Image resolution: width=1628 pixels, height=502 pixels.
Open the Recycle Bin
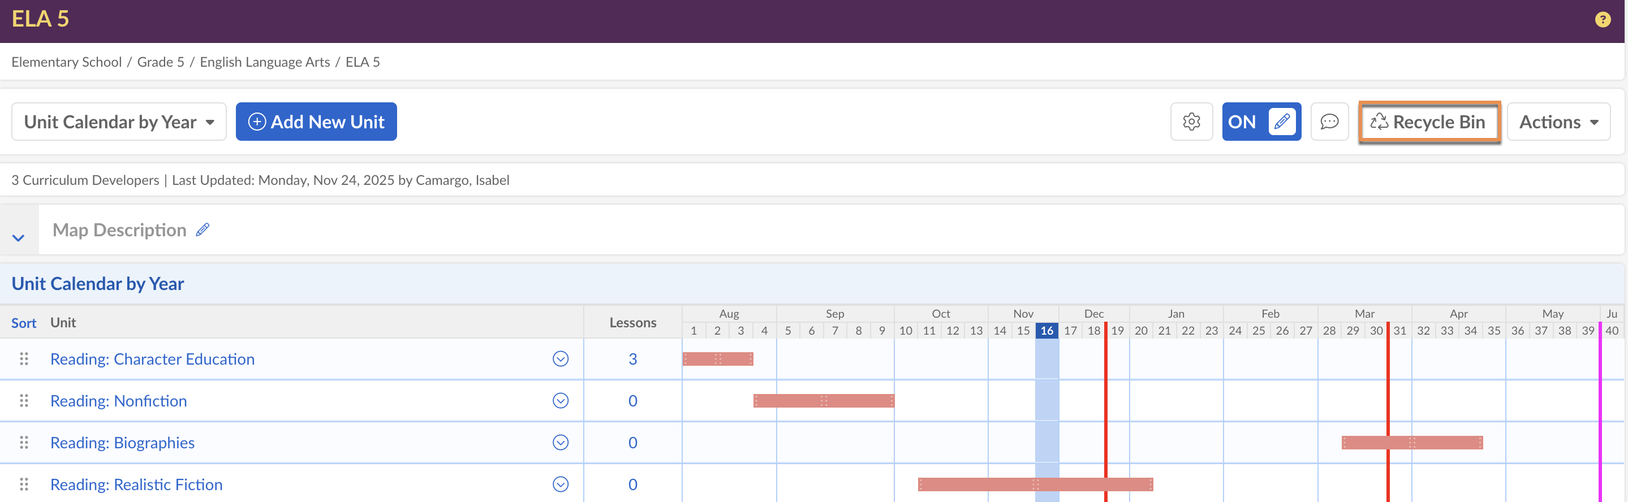coord(1429,122)
